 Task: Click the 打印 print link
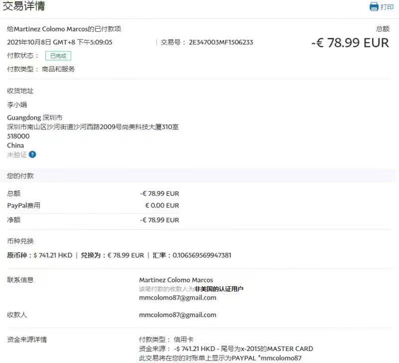387,7
